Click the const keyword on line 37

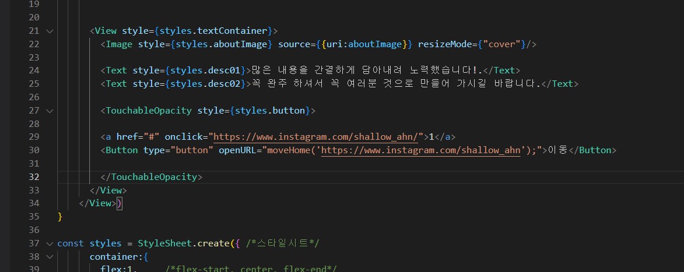71,243
